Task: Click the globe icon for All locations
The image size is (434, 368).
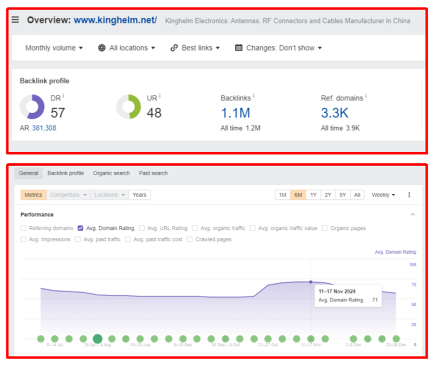Action: pos(102,48)
